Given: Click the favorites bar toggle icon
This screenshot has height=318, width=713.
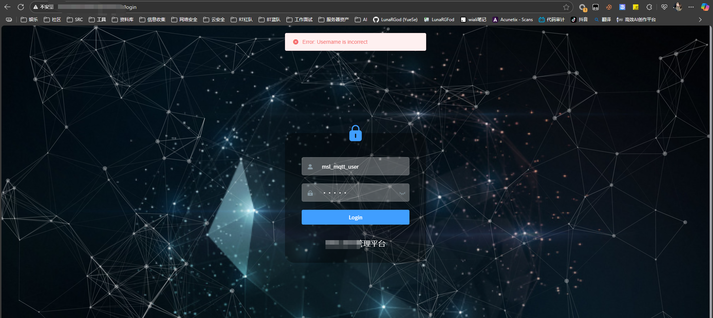Looking at the screenshot, I should pos(9,20).
